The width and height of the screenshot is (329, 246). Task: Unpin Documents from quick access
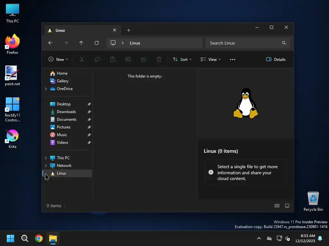pyautogui.click(x=89, y=119)
